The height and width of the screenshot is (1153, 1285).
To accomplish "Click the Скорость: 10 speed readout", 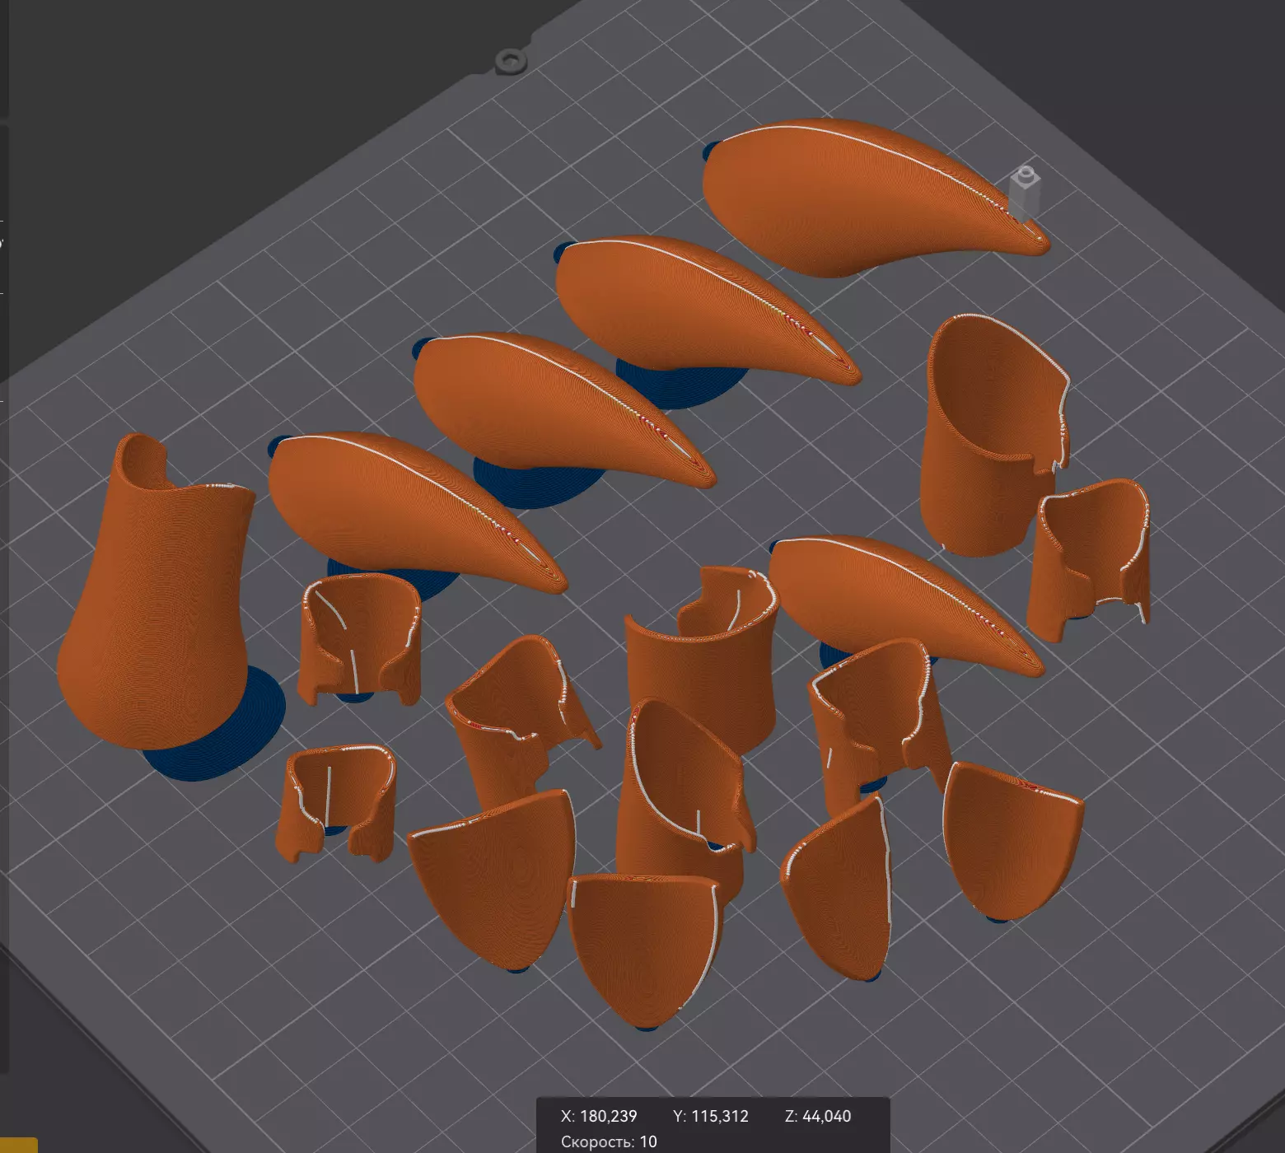I will pos(609,1141).
